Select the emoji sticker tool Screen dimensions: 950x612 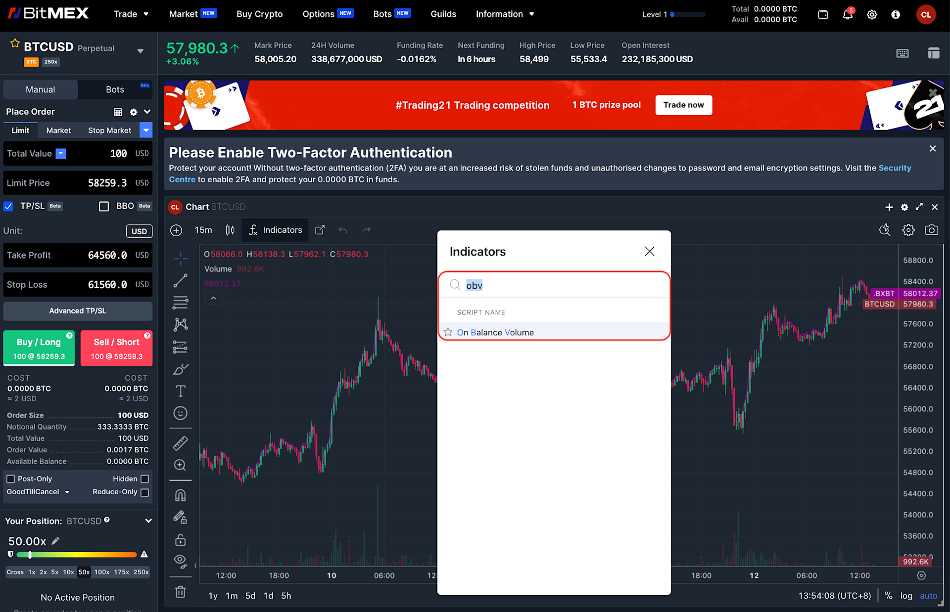[180, 413]
